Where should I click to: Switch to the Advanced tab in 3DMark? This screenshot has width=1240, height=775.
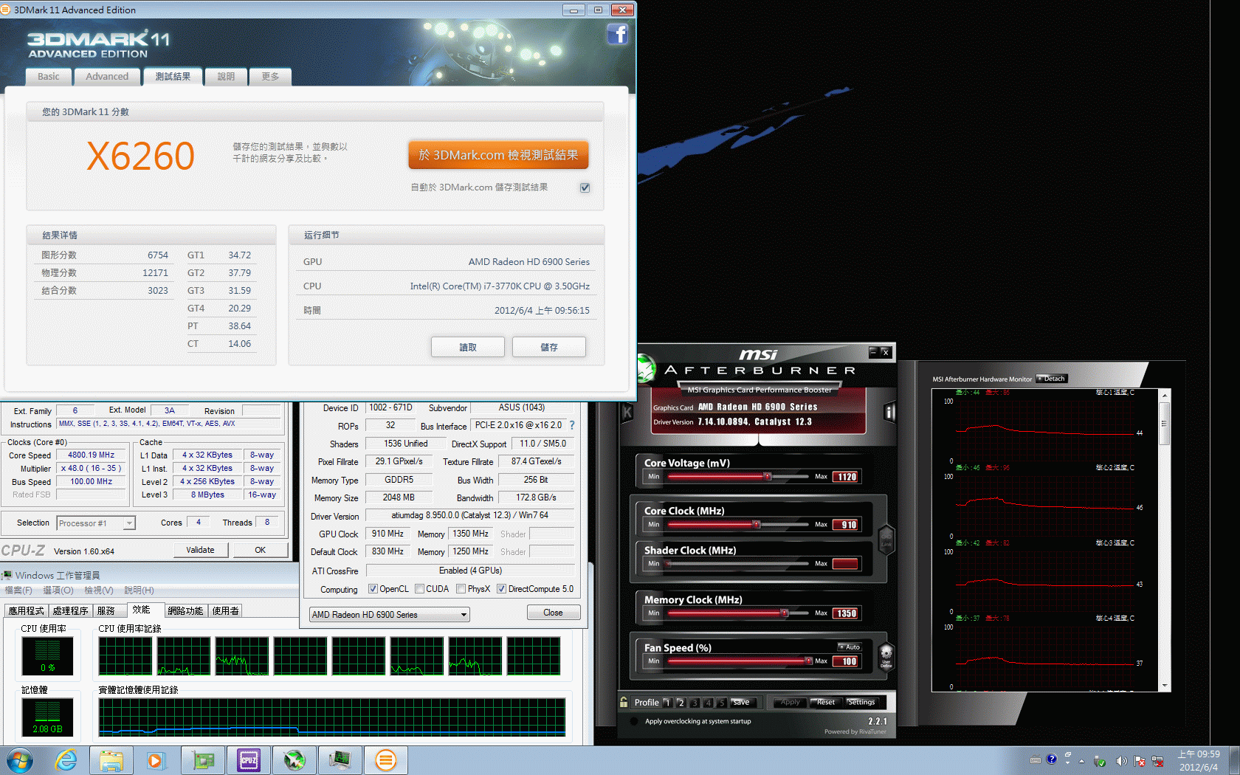tap(107, 76)
